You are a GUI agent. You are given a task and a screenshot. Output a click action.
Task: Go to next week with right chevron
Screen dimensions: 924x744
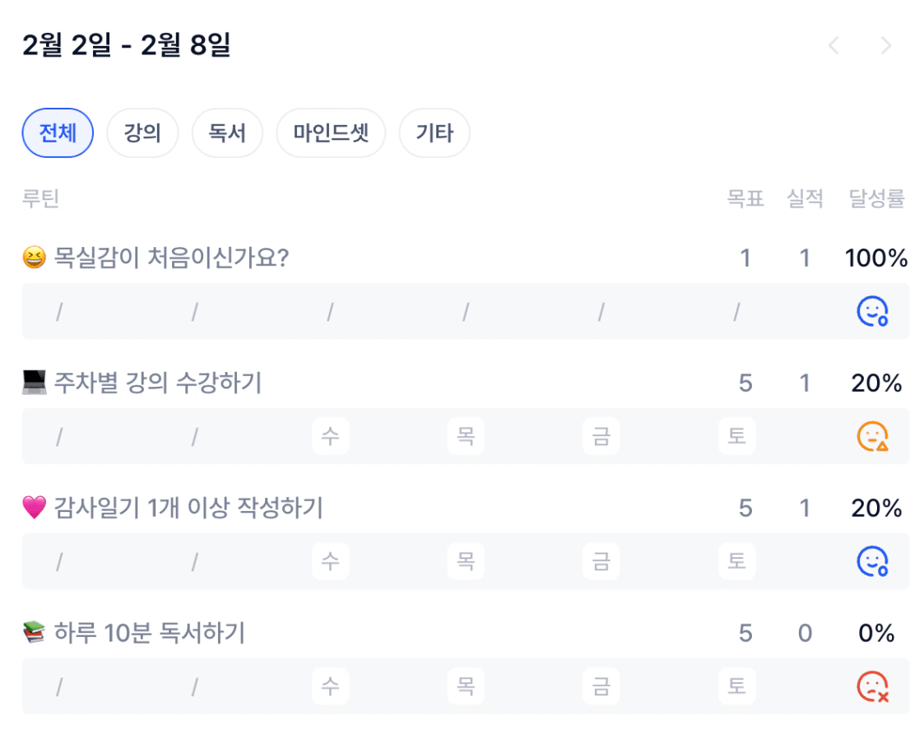pyautogui.click(x=886, y=46)
